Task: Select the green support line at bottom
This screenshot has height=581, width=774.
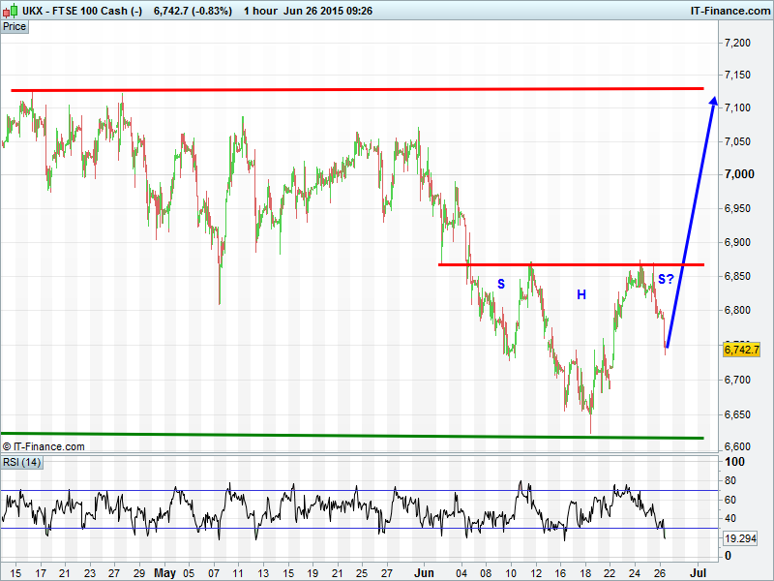Action: (358, 436)
